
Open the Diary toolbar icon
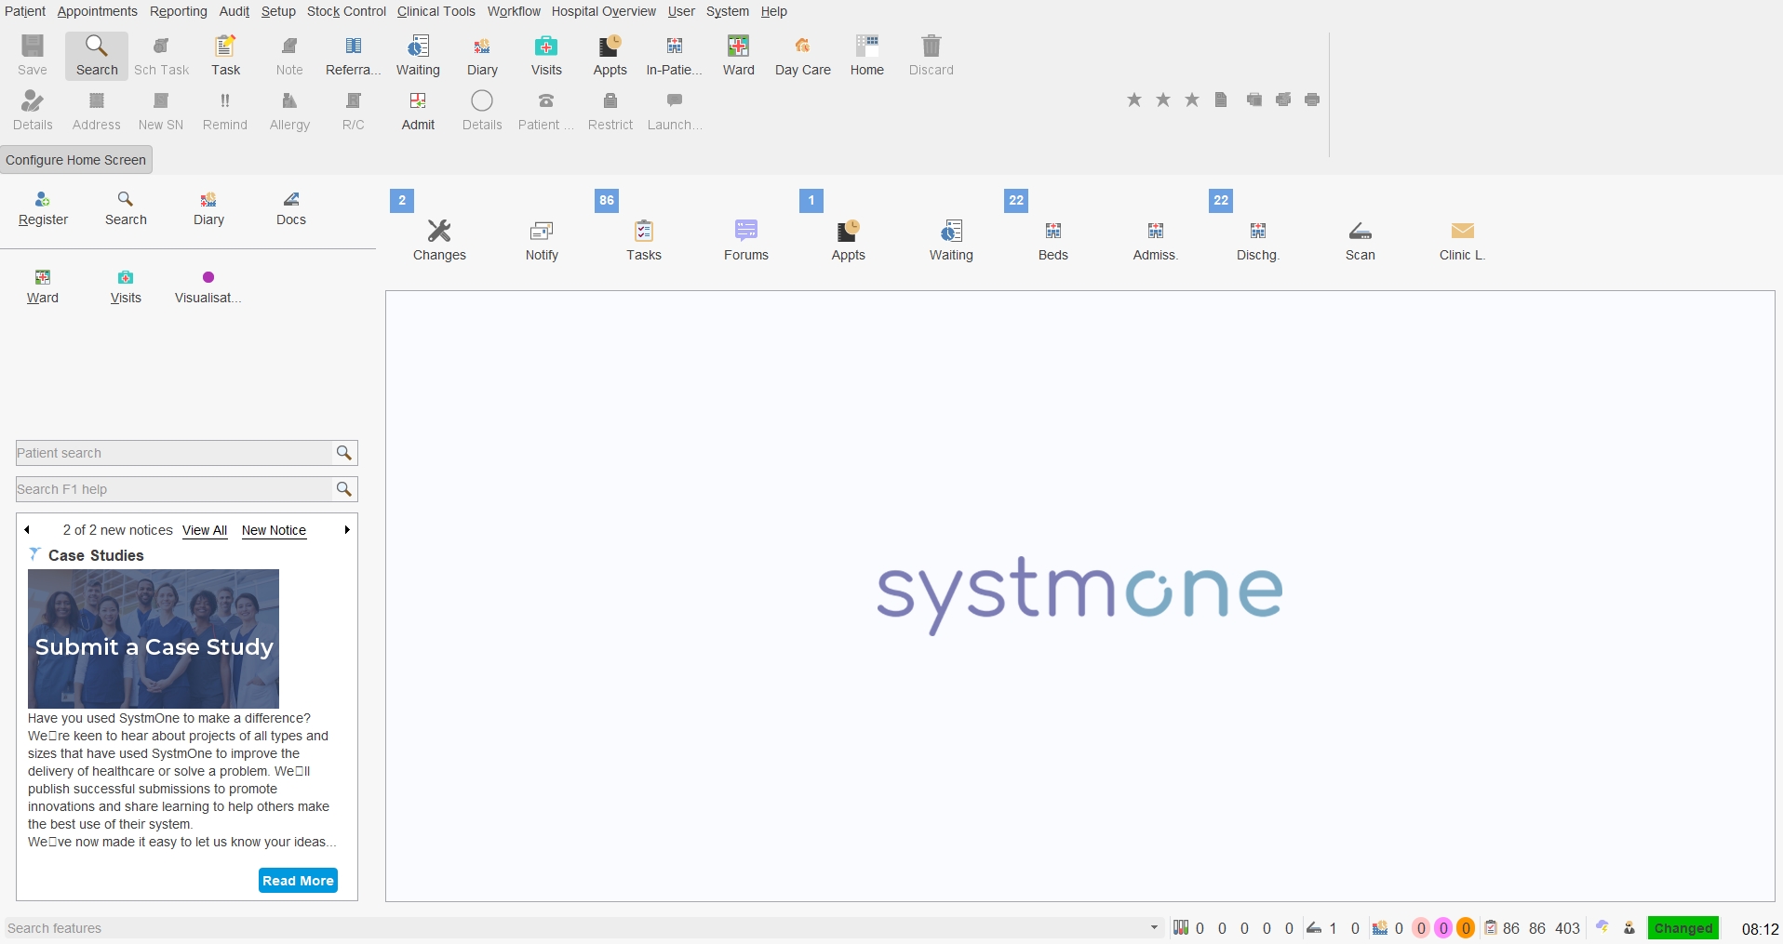point(482,56)
